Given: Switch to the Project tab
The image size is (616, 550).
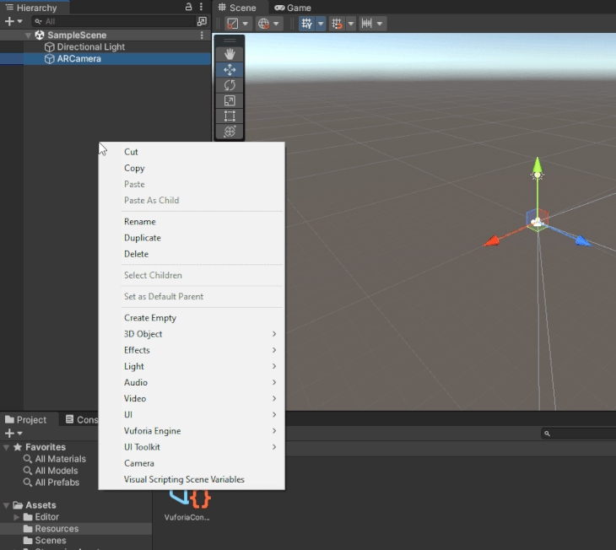Looking at the screenshot, I should tap(26, 419).
